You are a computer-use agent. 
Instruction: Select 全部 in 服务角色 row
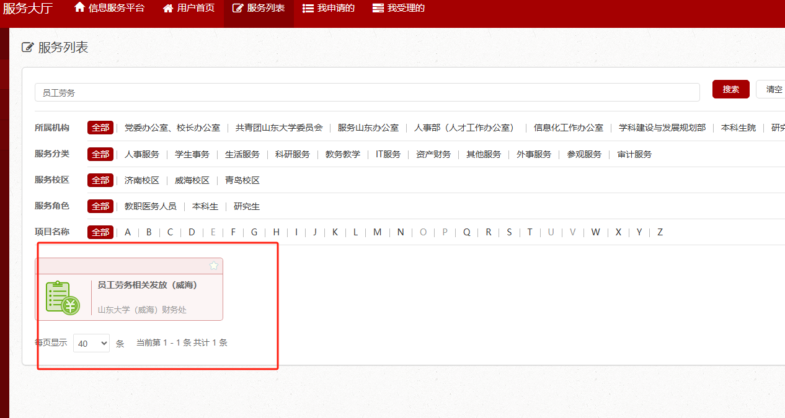click(x=100, y=206)
